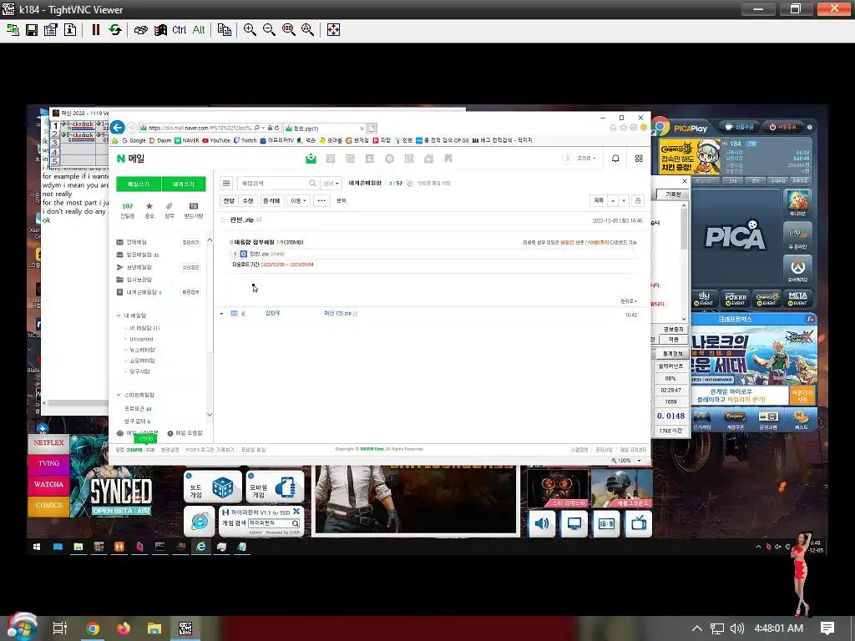Click the hamburger menu icon beside mail search
This screenshot has height=641, width=855.
226,183
